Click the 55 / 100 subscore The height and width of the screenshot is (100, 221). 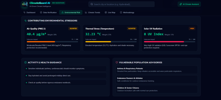[75, 39]
